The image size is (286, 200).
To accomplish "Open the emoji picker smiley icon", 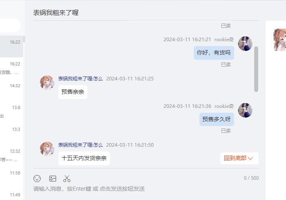I will tap(37, 179).
